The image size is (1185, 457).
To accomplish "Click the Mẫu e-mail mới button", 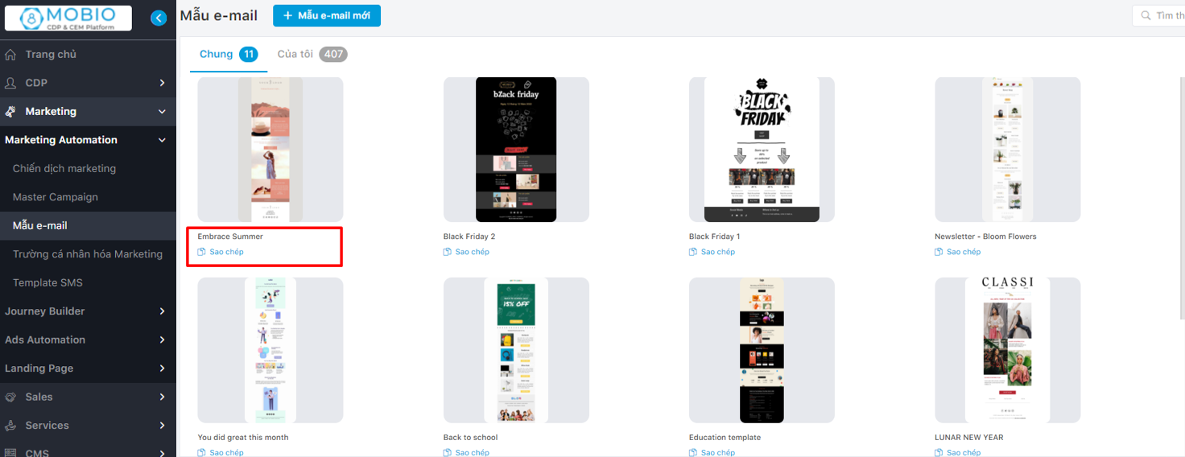I will [x=327, y=16].
